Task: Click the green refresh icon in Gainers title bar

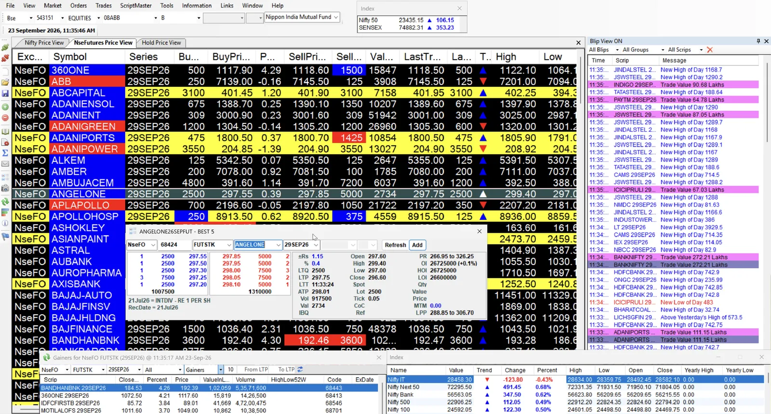Action: (47, 358)
